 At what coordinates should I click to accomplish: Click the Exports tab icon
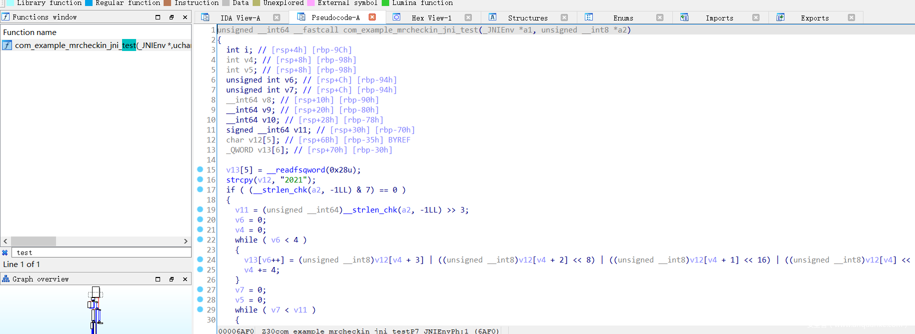click(x=780, y=17)
